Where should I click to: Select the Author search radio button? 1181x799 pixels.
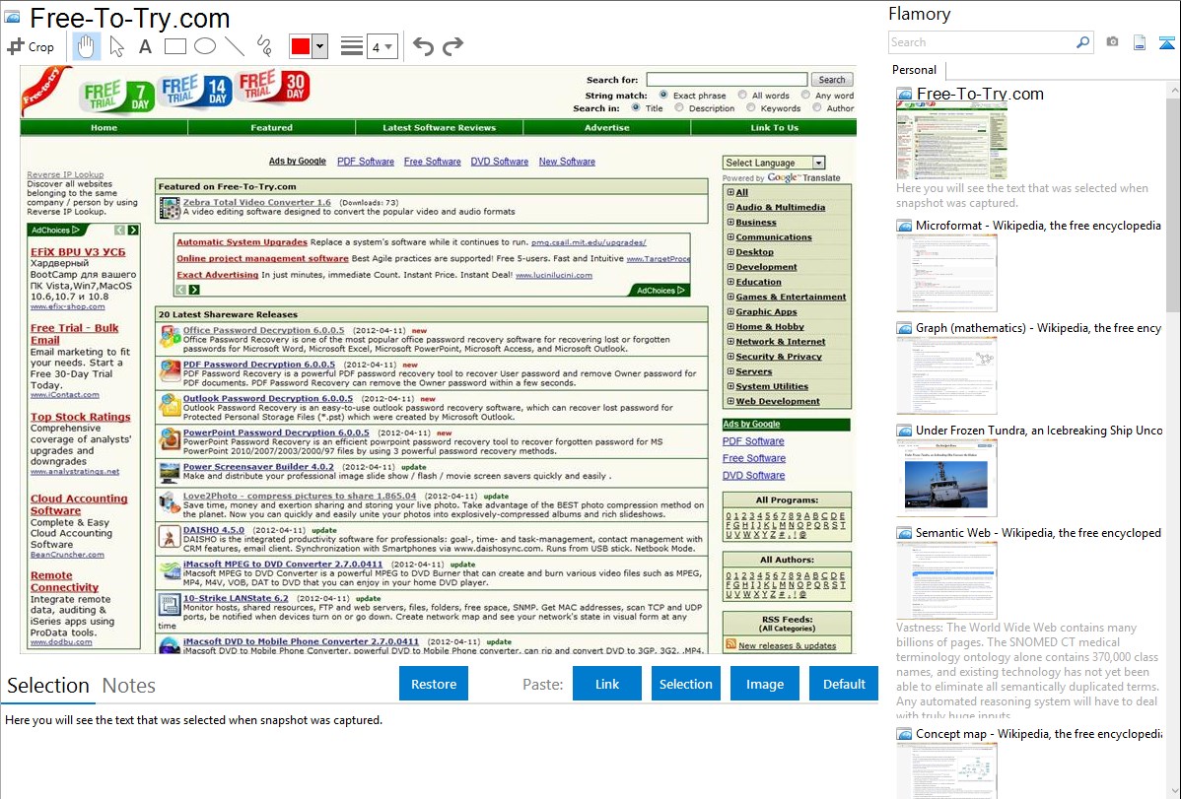coord(816,107)
